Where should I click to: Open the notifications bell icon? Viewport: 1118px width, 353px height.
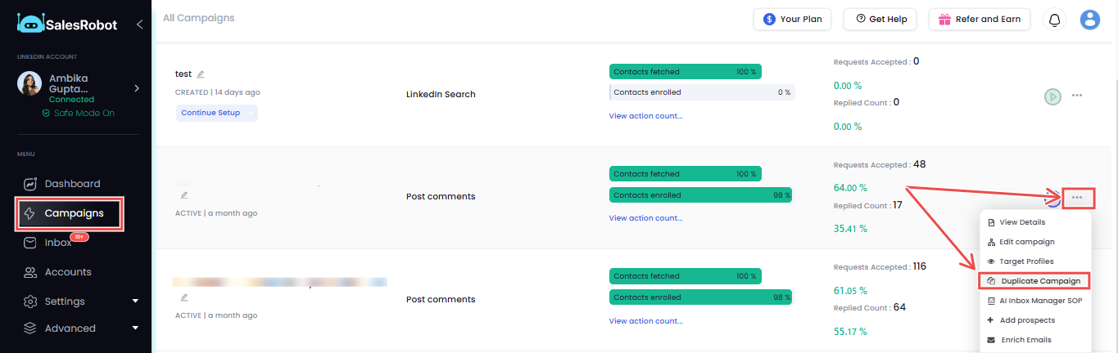click(x=1054, y=20)
